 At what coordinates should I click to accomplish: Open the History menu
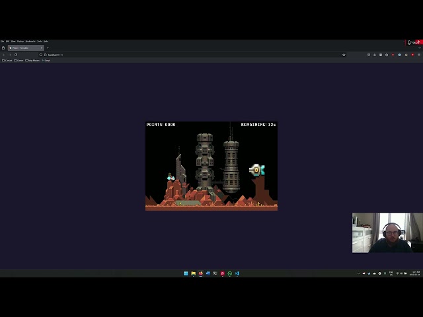pos(20,41)
